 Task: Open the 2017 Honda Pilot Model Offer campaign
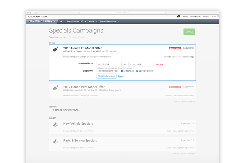point(84,87)
